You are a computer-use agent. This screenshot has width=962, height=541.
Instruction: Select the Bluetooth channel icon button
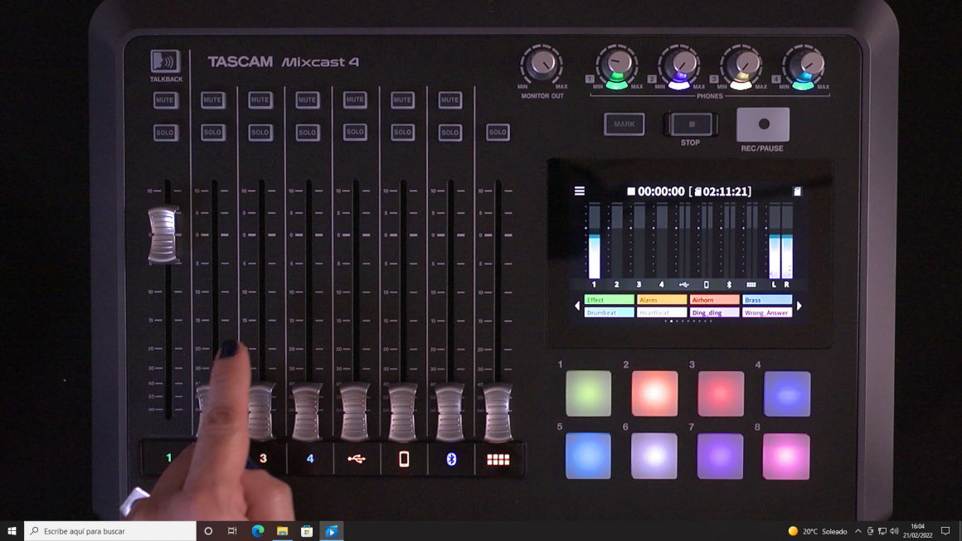click(451, 459)
